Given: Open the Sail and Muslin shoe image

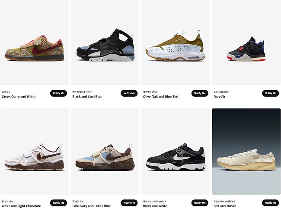Looking at the screenshot, I should 246,151.
